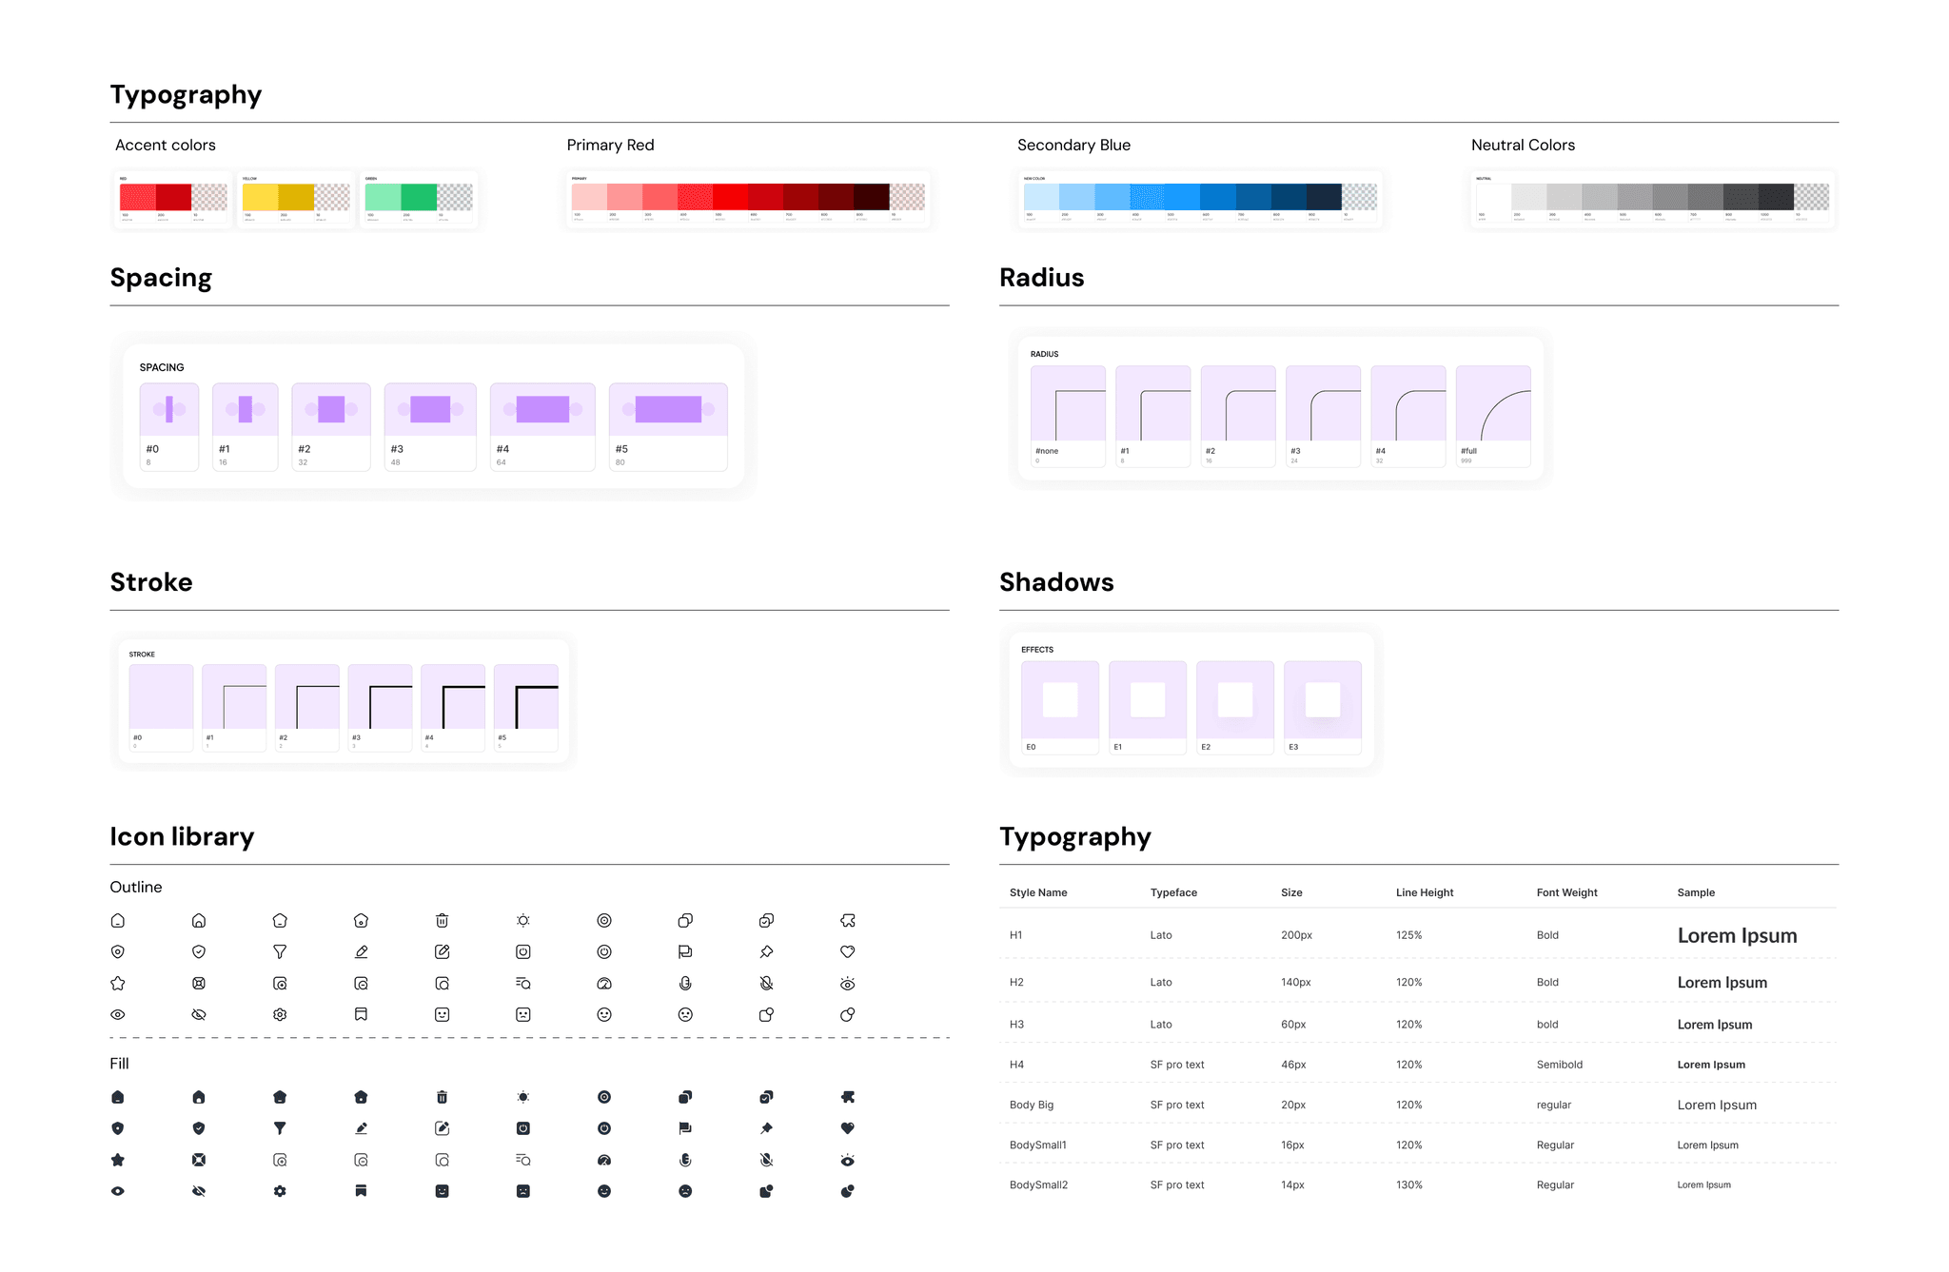The height and width of the screenshot is (1272, 1949).
Task: Select the outline microphone icon
Action: [x=685, y=983]
